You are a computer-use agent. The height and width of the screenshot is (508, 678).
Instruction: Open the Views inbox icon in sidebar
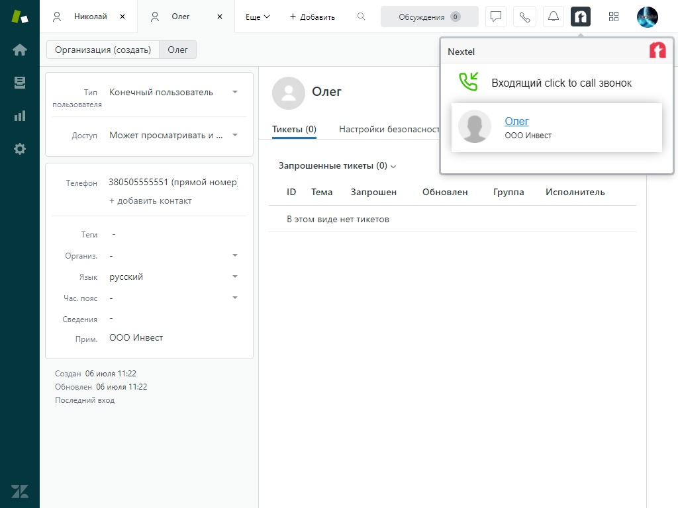coord(20,83)
